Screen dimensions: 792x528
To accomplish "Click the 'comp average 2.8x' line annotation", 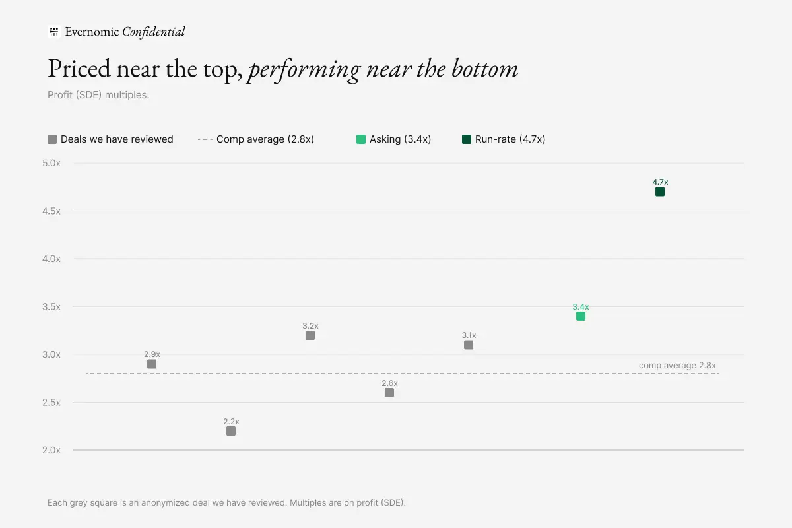I will [x=677, y=365].
